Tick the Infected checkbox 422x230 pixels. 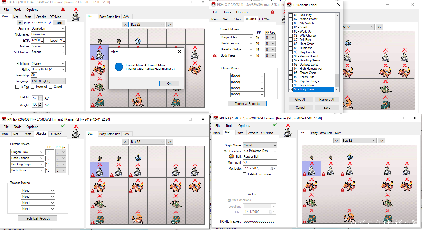click(x=33, y=87)
